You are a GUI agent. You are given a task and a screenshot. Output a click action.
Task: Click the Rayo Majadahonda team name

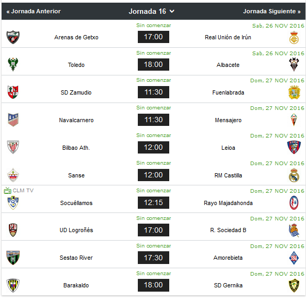click(228, 203)
